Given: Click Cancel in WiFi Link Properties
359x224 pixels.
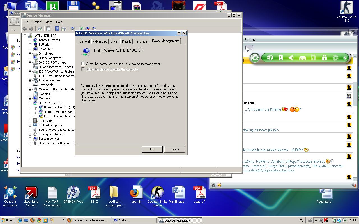Looking at the screenshot, I should pos(175,149).
